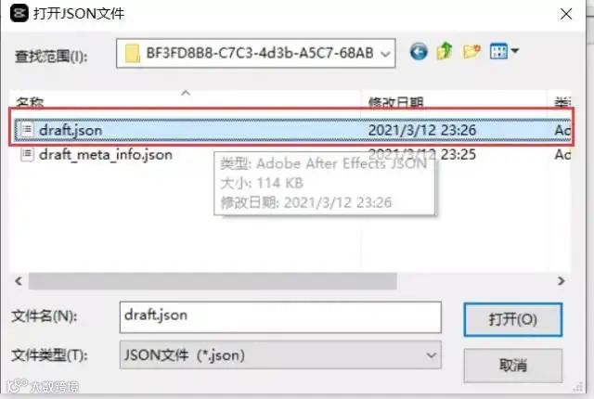Click the CapCut logo in title bar
Viewport: 594px width, 399px height.
[x=19, y=14]
